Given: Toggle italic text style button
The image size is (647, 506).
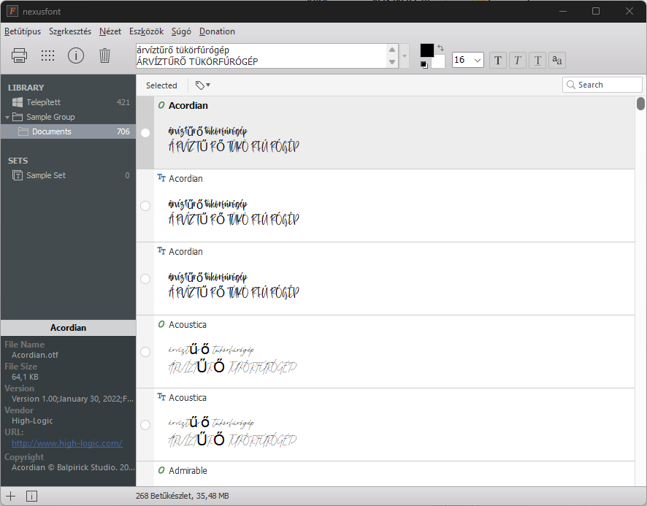Looking at the screenshot, I should (518, 61).
